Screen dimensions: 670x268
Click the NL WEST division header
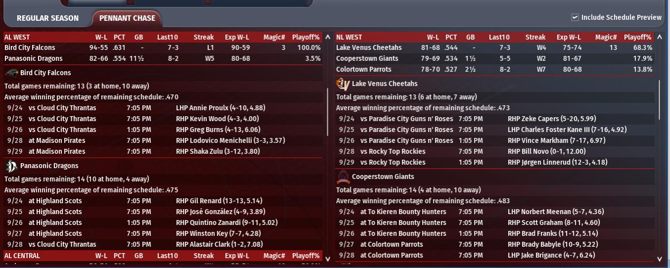click(x=349, y=37)
